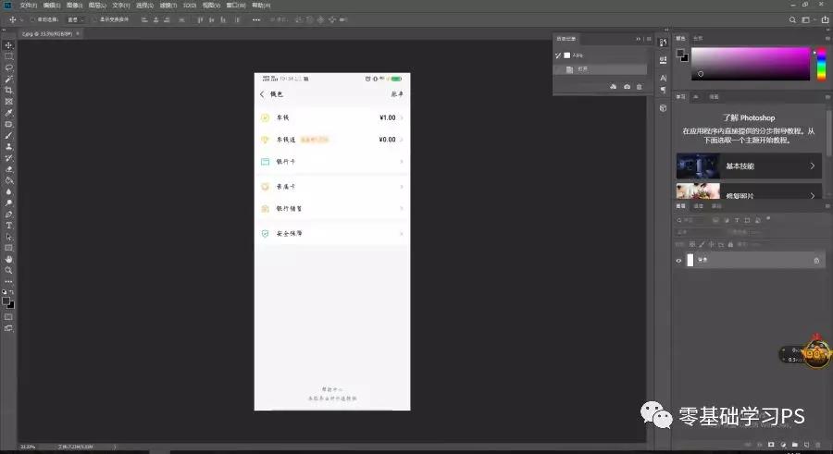Toggle the lock transparent pixels icon
Viewport: 833px width, 454px height.
[x=692, y=244]
